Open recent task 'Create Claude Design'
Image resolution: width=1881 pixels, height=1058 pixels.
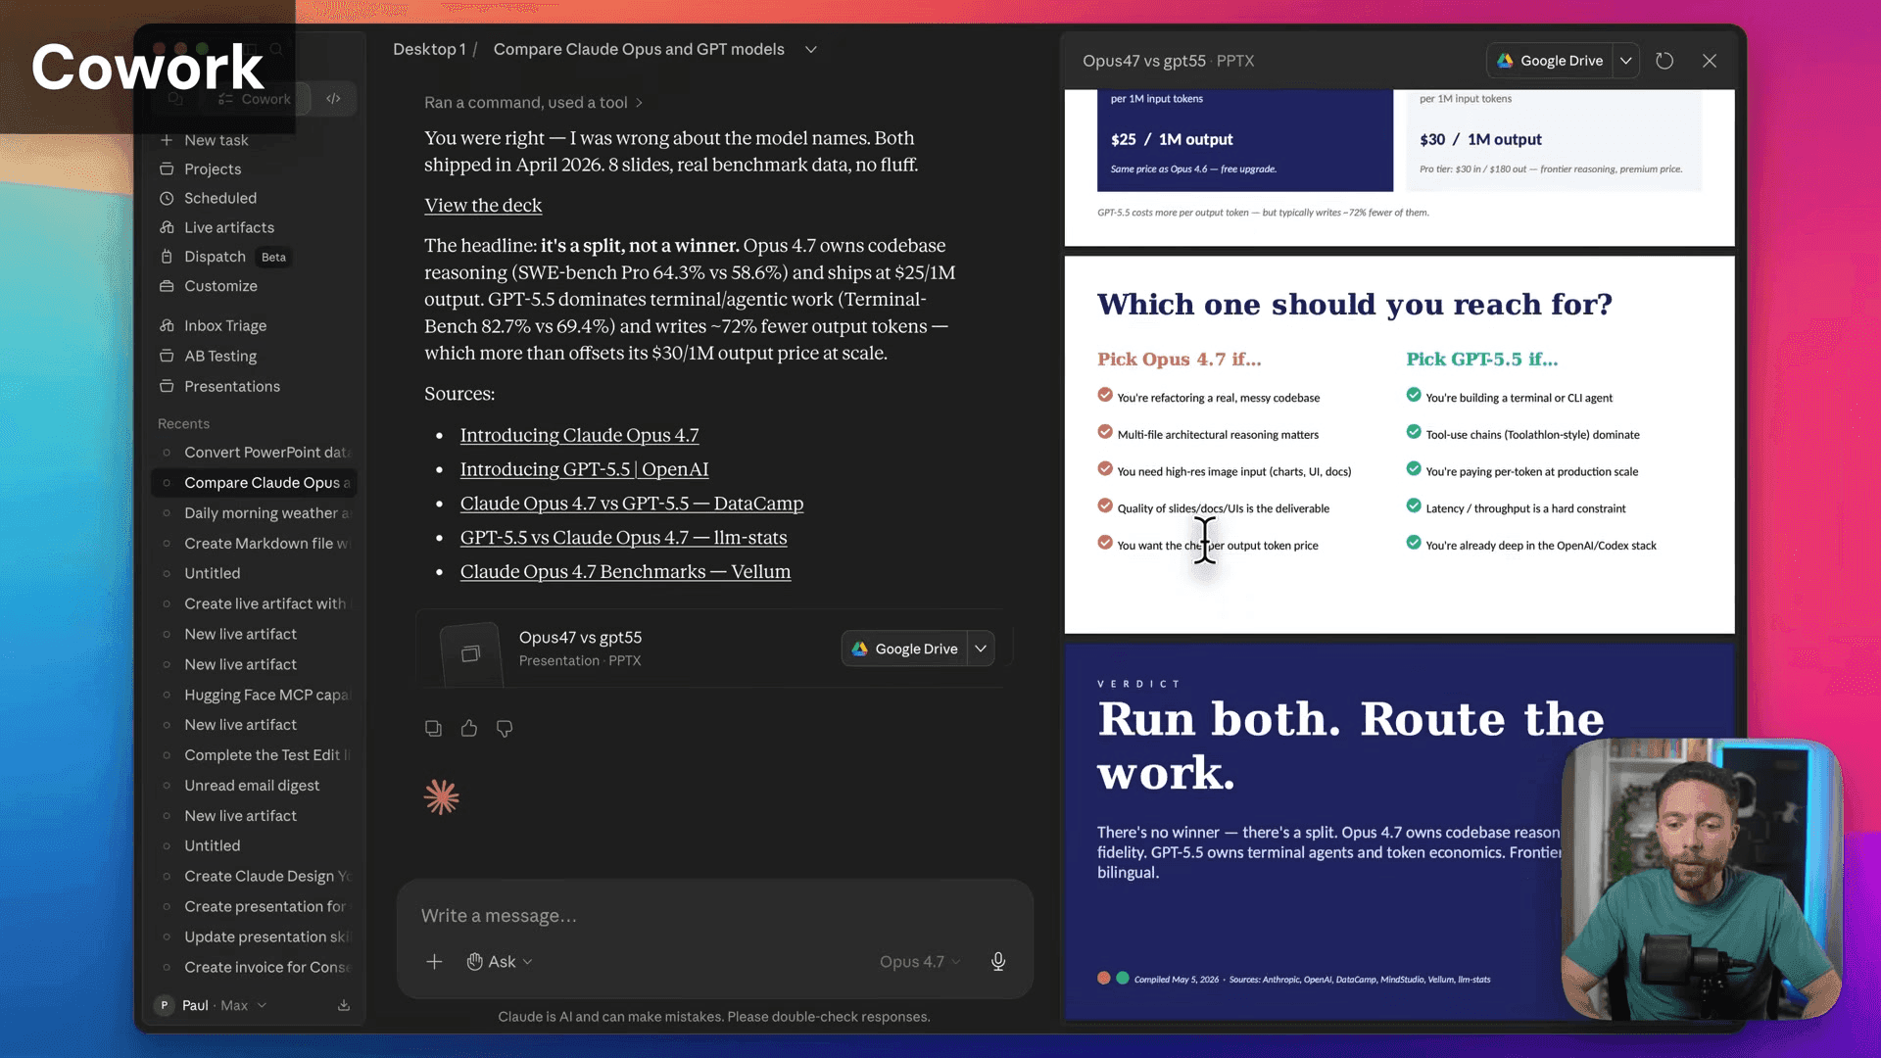click(254, 877)
